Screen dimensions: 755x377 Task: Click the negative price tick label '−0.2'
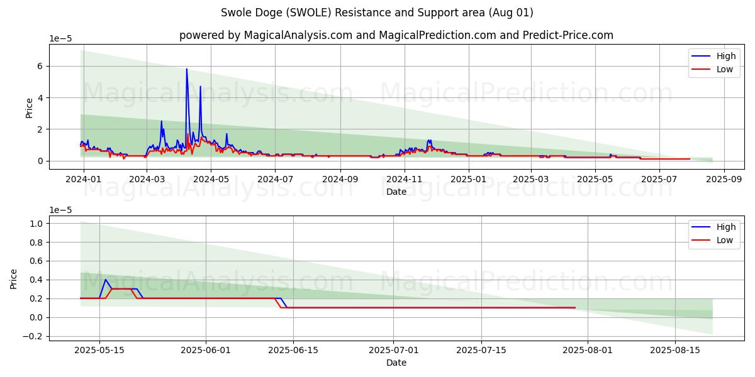point(32,336)
